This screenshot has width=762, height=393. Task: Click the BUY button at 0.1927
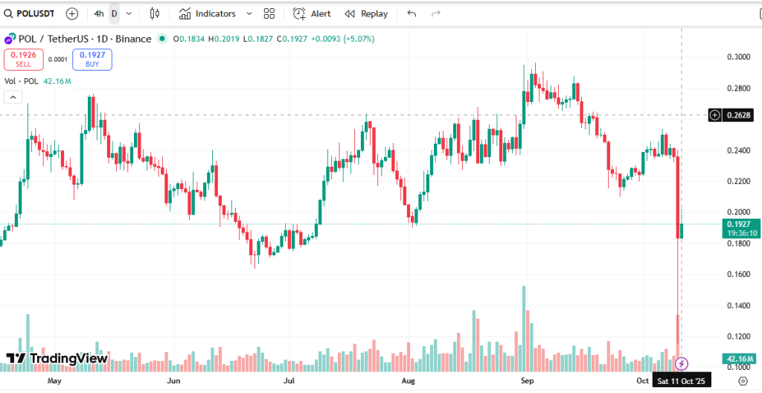coord(92,60)
